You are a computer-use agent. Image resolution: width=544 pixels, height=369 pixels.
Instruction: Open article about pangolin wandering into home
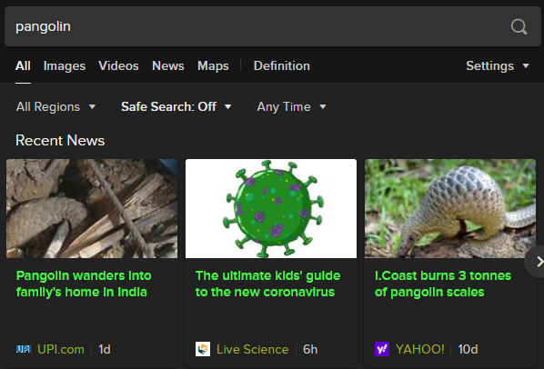(84, 284)
